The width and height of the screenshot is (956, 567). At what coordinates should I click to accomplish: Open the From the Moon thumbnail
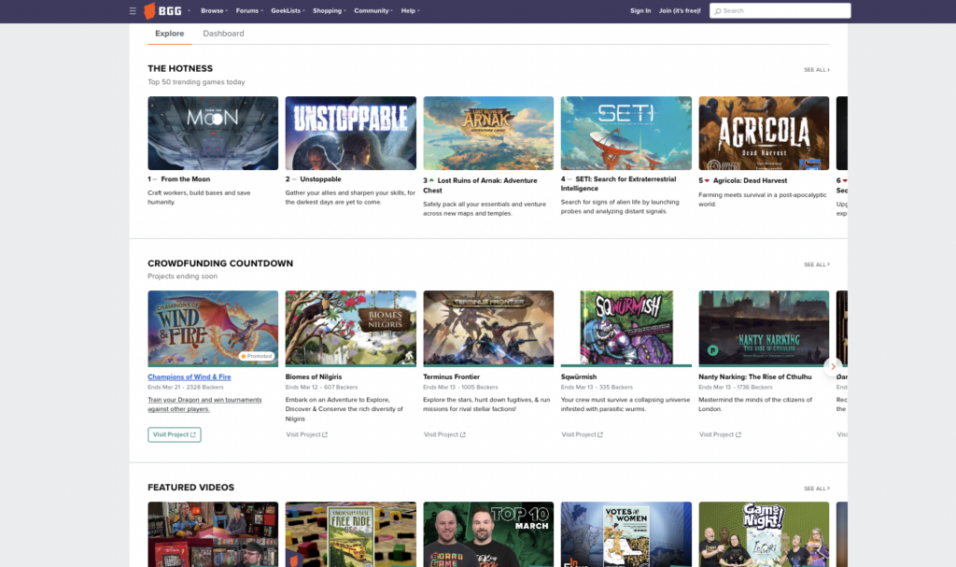[213, 133]
